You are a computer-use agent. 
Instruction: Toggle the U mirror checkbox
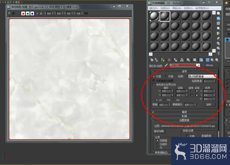click(192, 91)
